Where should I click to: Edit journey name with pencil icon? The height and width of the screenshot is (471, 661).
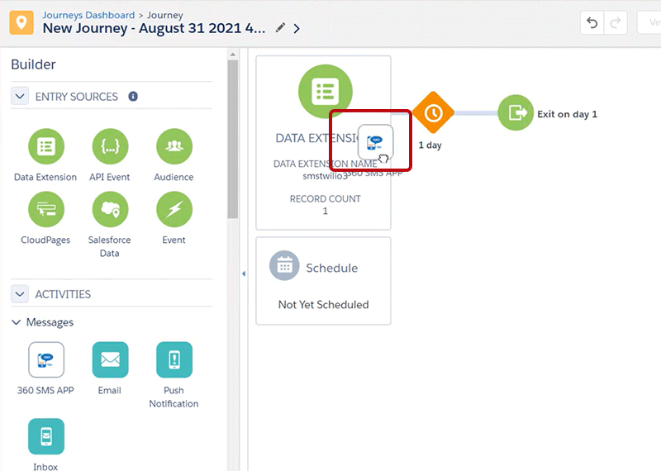280,28
